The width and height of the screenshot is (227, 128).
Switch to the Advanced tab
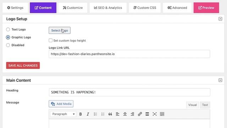point(177,8)
